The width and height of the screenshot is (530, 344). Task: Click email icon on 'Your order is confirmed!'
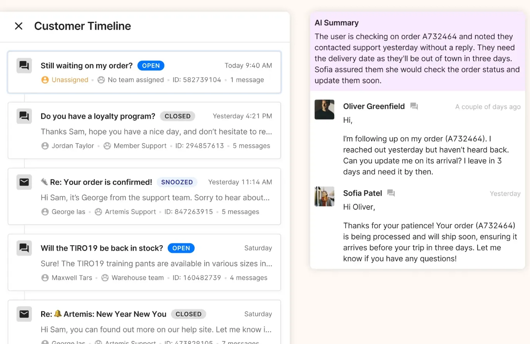(24, 182)
